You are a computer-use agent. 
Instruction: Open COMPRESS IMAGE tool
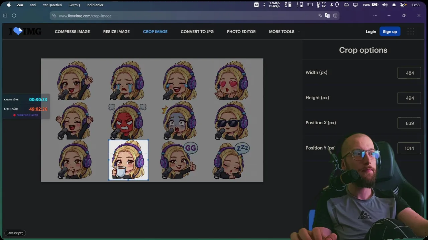coord(72,32)
